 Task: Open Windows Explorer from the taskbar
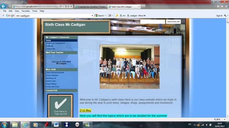15,125
